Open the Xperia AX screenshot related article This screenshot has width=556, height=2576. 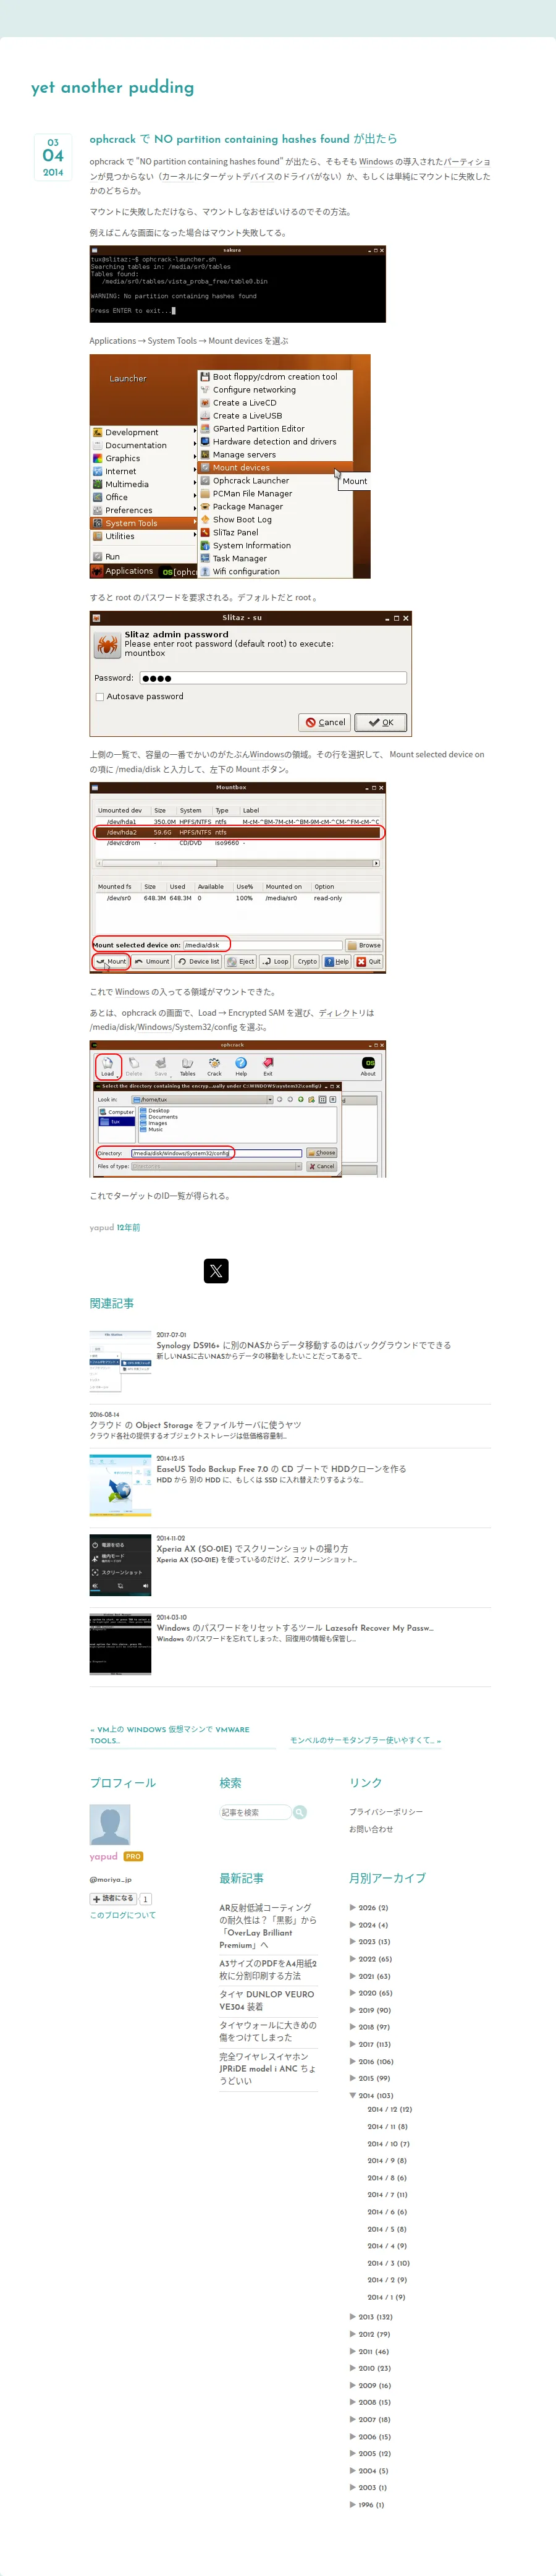coord(252,1548)
